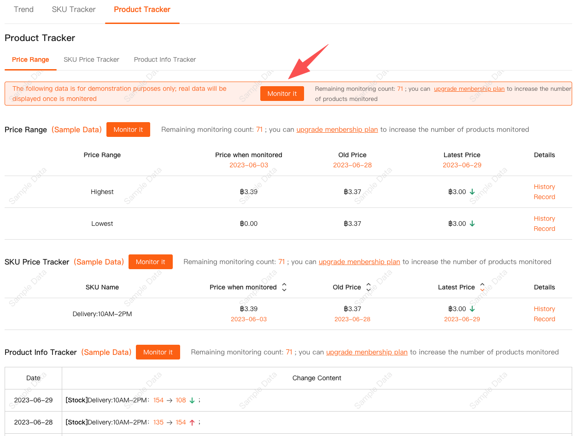This screenshot has width=580, height=436.
Task: Select the Product Tracker top tab
Action: [142, 9]
